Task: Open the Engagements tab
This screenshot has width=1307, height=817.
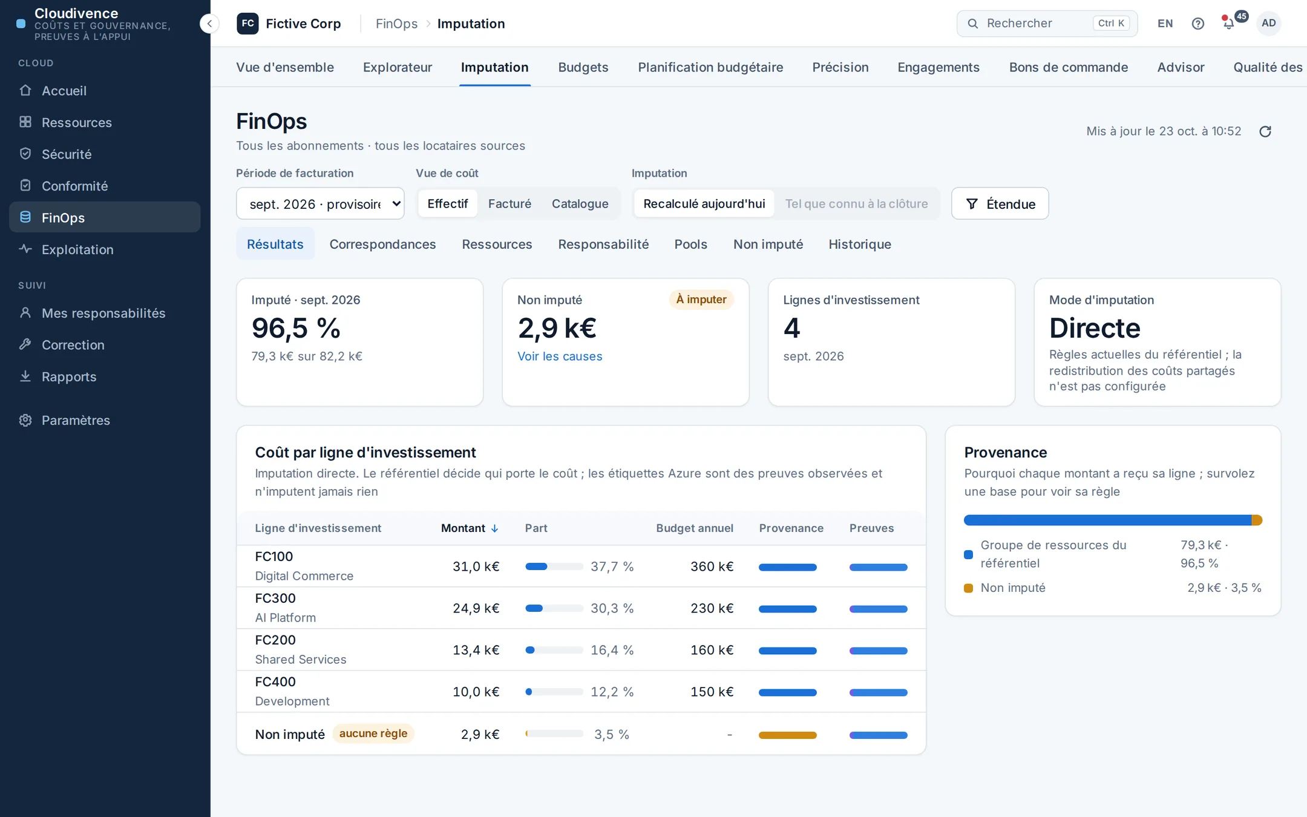Action: (x=938, y=67)
